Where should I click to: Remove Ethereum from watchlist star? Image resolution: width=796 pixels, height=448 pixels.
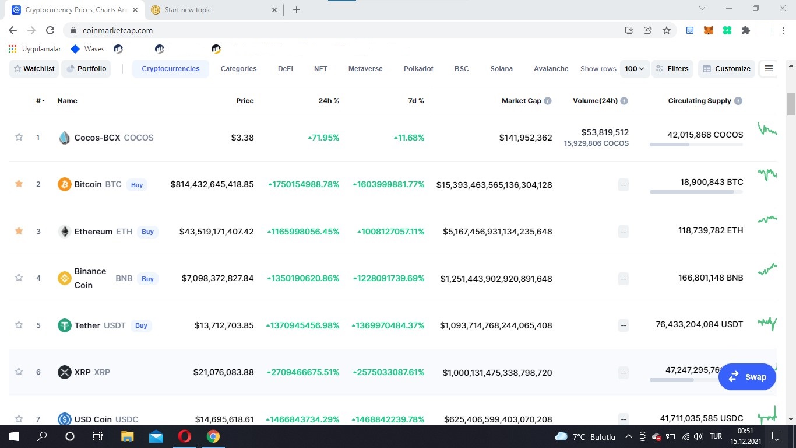click(19, 231)
